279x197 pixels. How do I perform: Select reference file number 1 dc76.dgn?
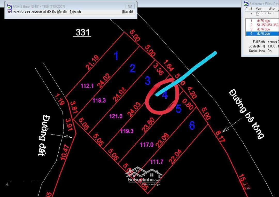[263, 21]
